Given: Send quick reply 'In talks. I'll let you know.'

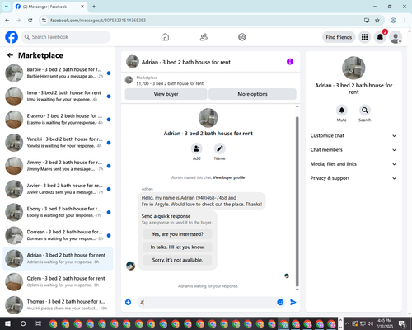Looking at the screenshot, I should [177, 247].
